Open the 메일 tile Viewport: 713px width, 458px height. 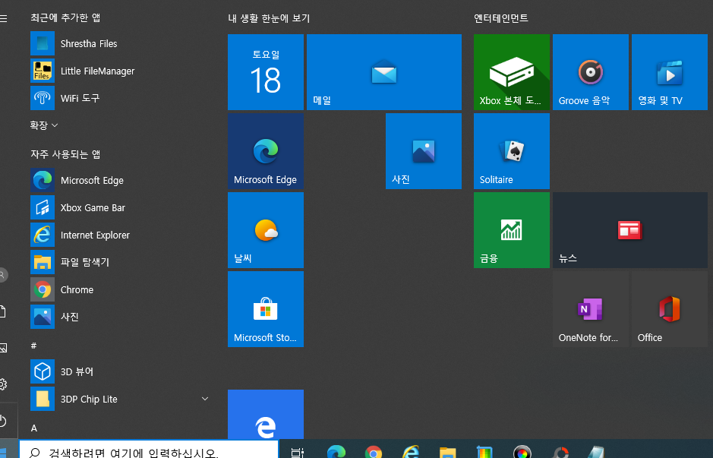[384, 72]
